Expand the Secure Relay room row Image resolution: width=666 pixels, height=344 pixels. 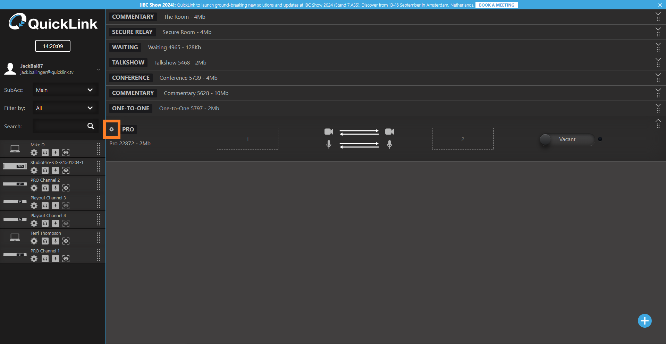(658, 29)
